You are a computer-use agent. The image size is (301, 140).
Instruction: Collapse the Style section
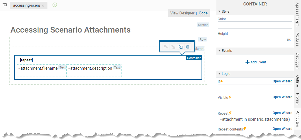click(x=219, y=12)
